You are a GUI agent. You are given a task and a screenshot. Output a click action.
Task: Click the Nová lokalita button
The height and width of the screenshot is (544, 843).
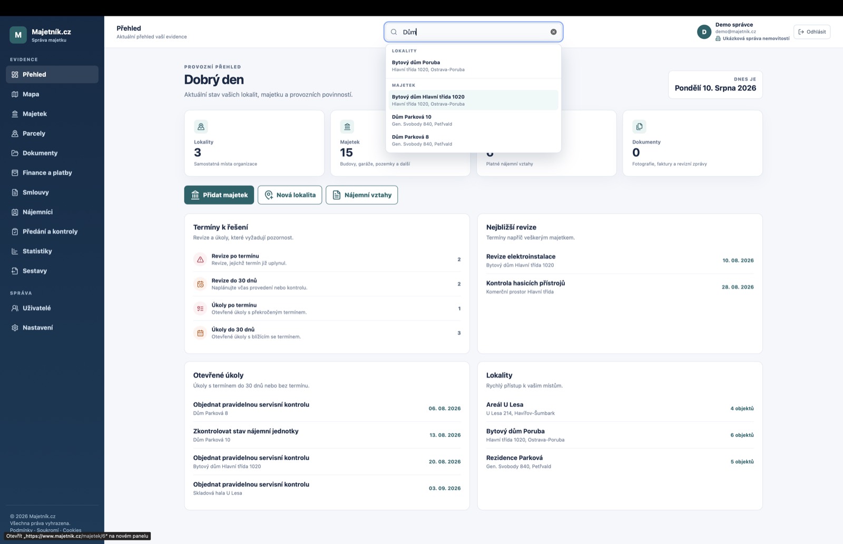tap(290, 195)
